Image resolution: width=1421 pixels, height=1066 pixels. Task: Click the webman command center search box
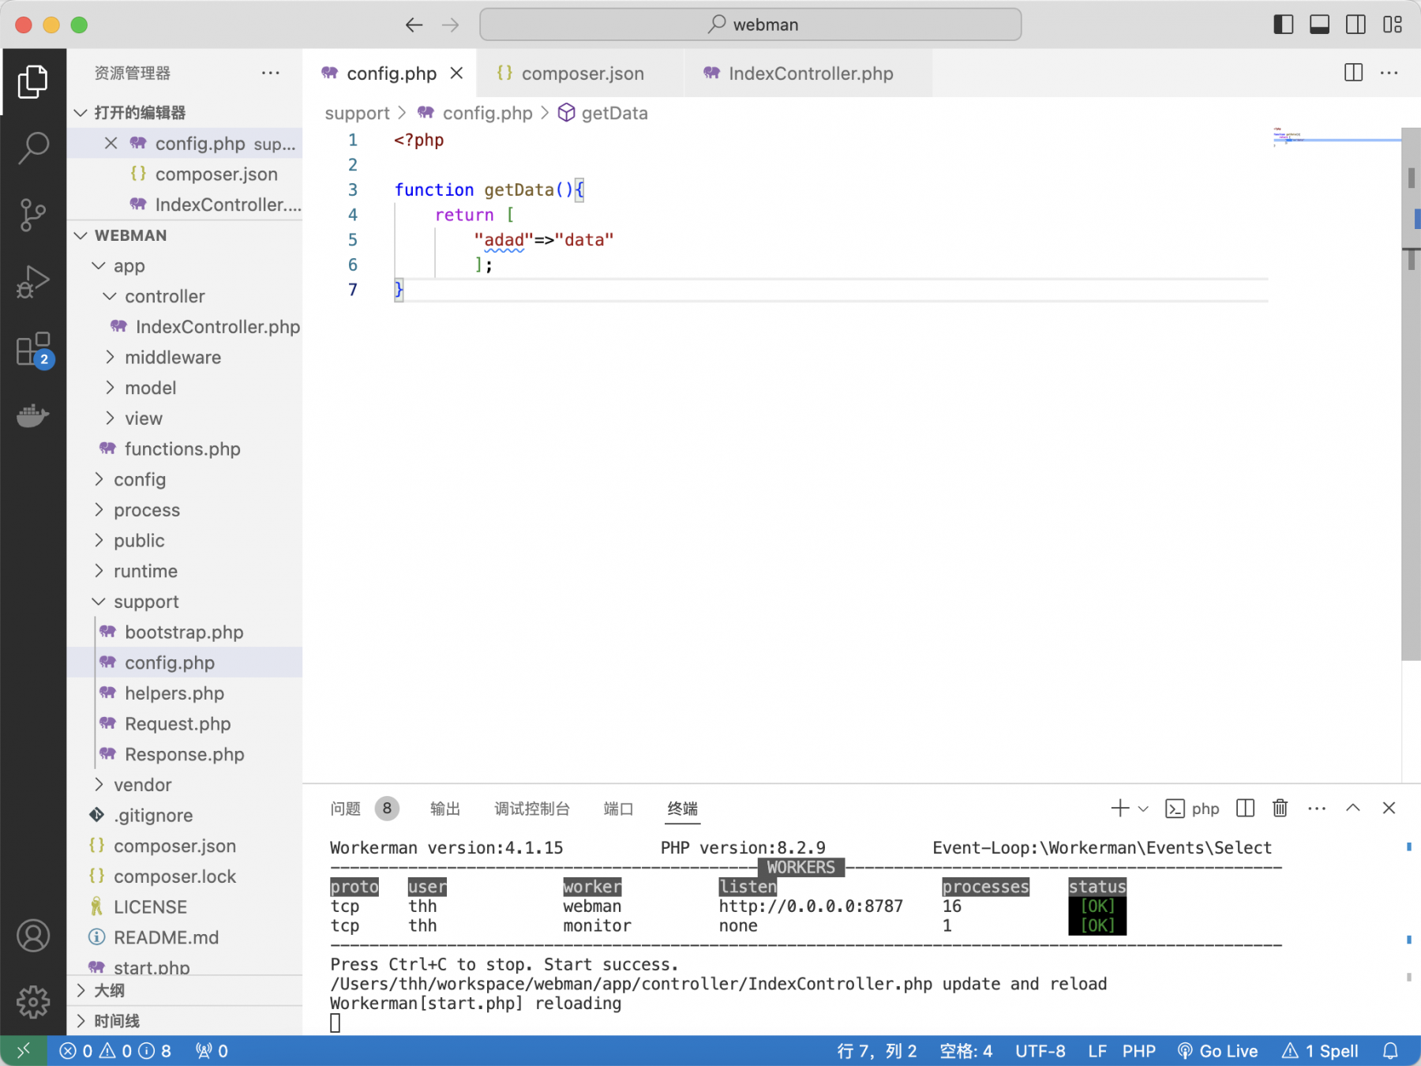pyautogui.click(x=750, y=24)
